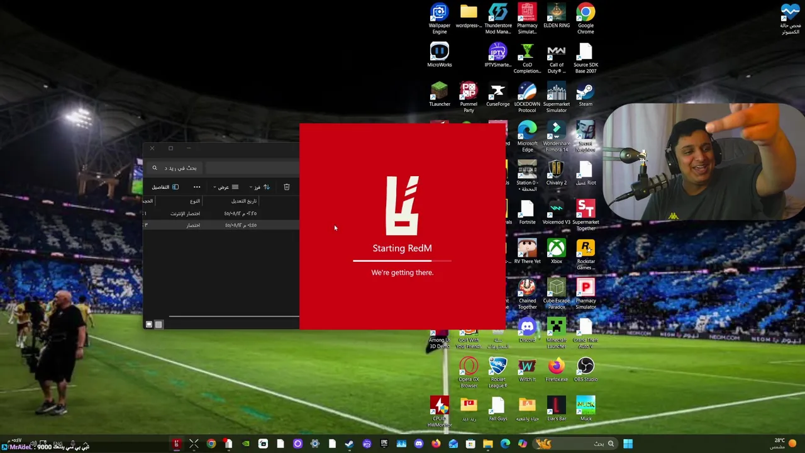The height and width of the screenshot is (453, 805).
Task: Expand the فرز sort dropdown
Action: pos(259,187)
